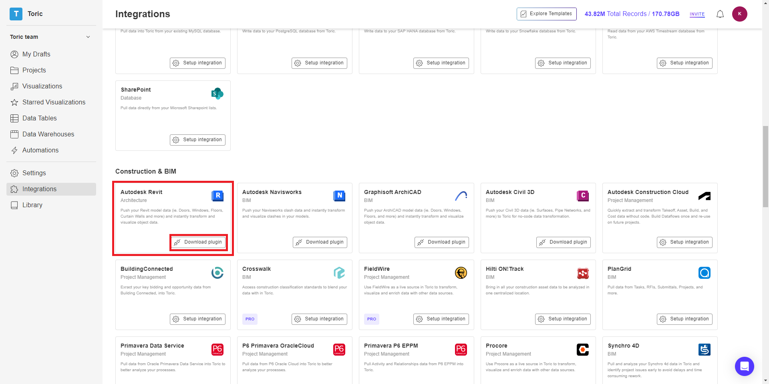The width and height of the screenshot is (769, 384).
Task: Open Data Warehouses in the sidebar
Action: (x=48, y=134)
